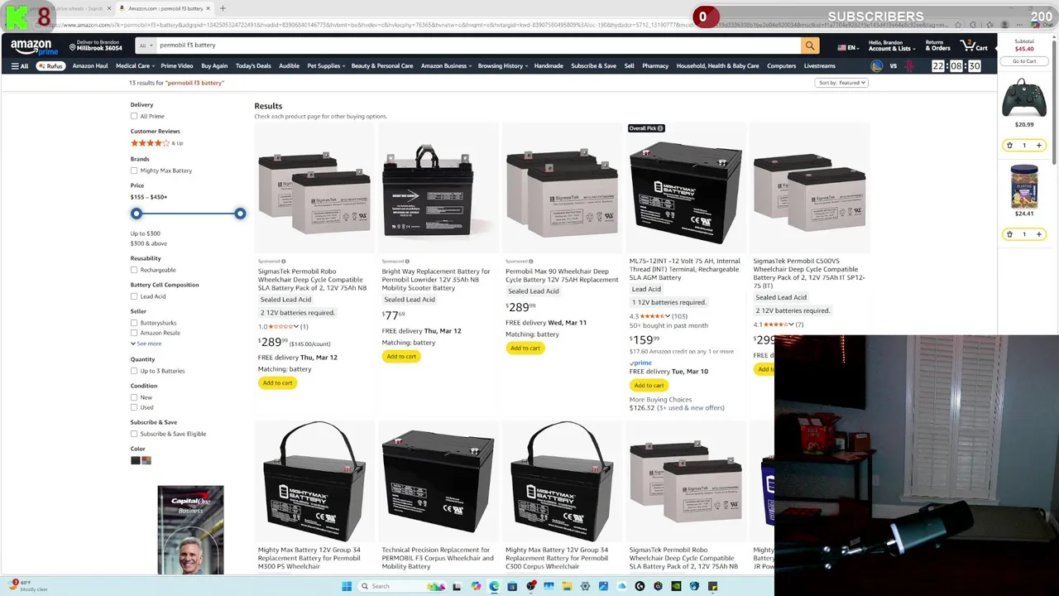Open NVIDIA app in taskbar
Viewport: 1059px width, 596px height.
pyautogui.click(x=676, y=586)
